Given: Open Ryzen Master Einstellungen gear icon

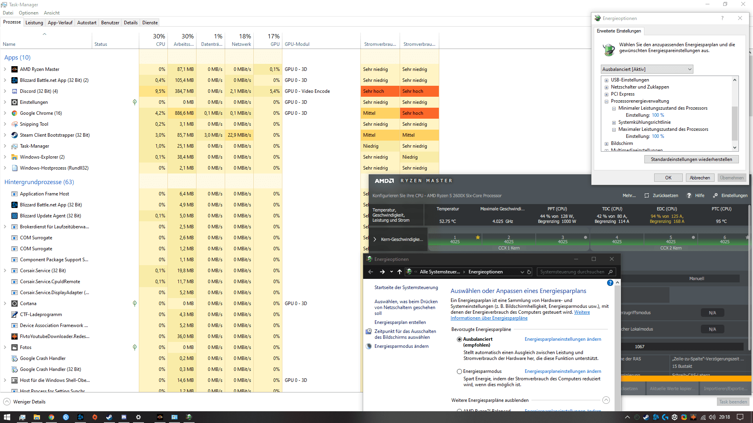Looking at the screenshot, I should pyautogui.click(x=715, y=195).
